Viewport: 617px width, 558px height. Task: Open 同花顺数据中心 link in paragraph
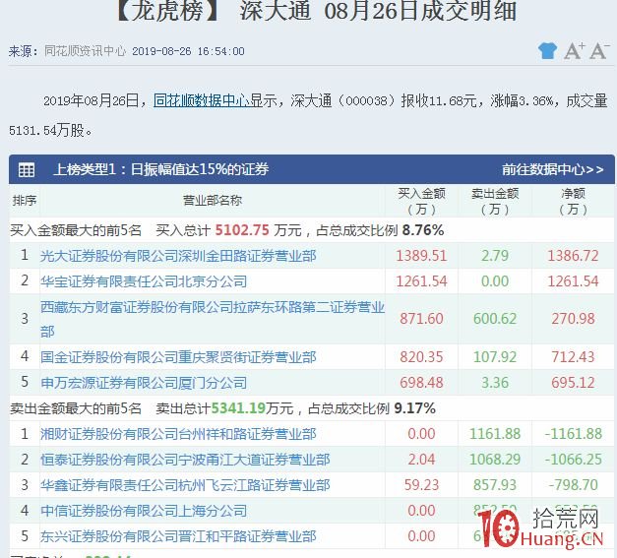[202, 100]
